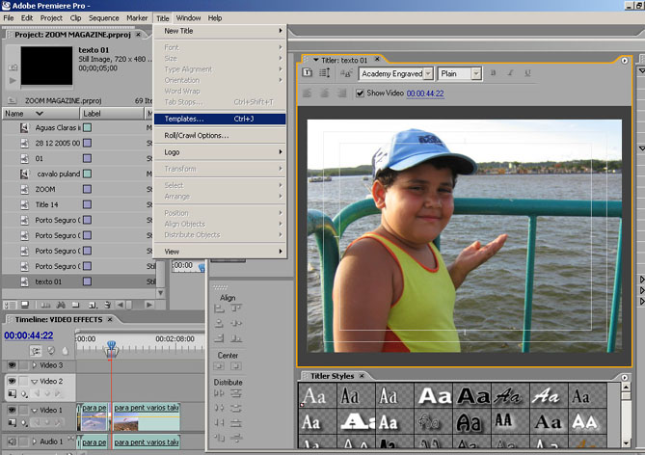Click the Timeline current timecode 00:00:44:22
645x455 pixels.
coord(31,335)
